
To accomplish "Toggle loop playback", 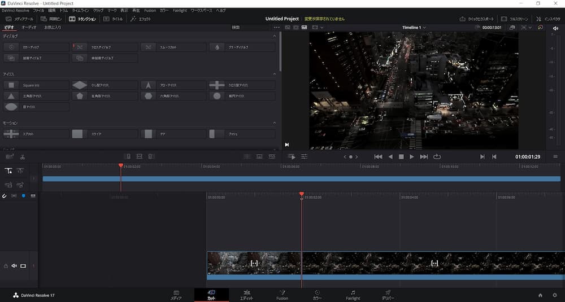I will point(437,156).
